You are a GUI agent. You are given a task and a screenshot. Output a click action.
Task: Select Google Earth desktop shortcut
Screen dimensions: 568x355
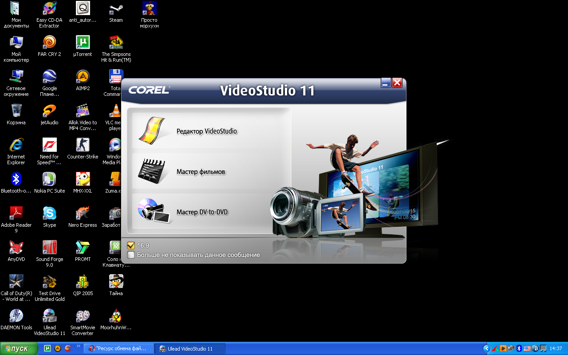point(49,83)
